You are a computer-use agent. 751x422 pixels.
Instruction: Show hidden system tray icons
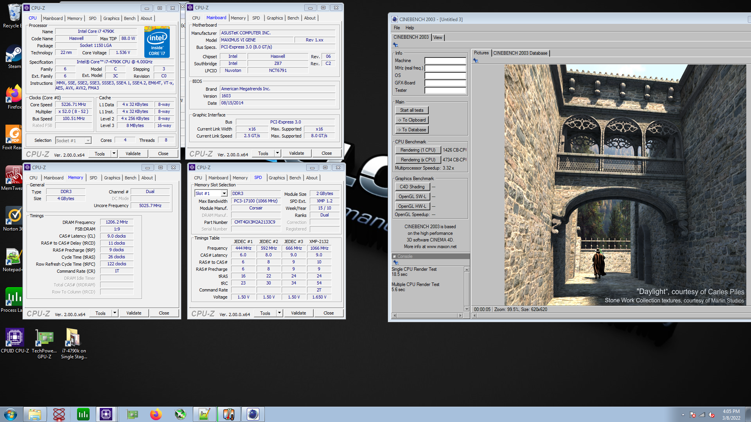point(683,415)
